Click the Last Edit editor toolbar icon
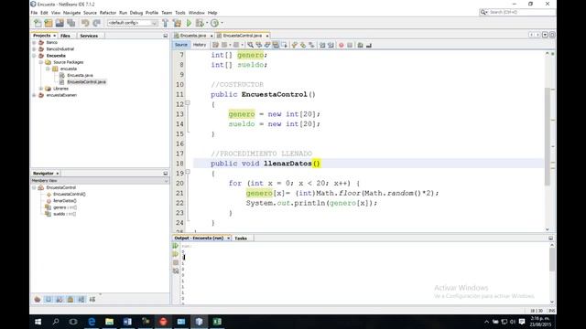The image size is (586, 329). [216, 45]
